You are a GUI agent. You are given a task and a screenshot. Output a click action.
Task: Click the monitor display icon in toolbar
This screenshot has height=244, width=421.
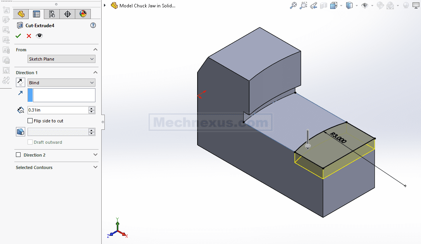pos(416,5)
